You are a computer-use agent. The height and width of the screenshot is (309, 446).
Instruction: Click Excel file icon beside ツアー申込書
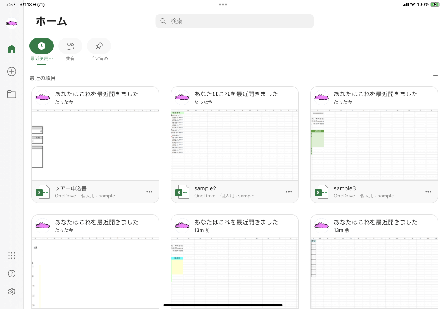point(43,192)
